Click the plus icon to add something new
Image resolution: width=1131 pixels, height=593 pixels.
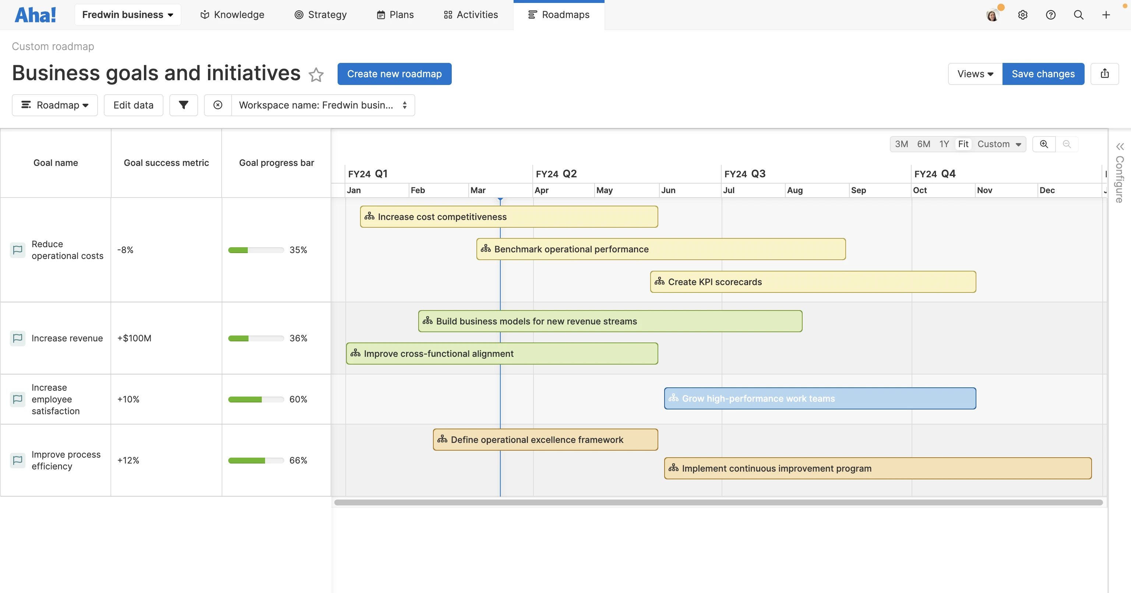point(1106,14)
